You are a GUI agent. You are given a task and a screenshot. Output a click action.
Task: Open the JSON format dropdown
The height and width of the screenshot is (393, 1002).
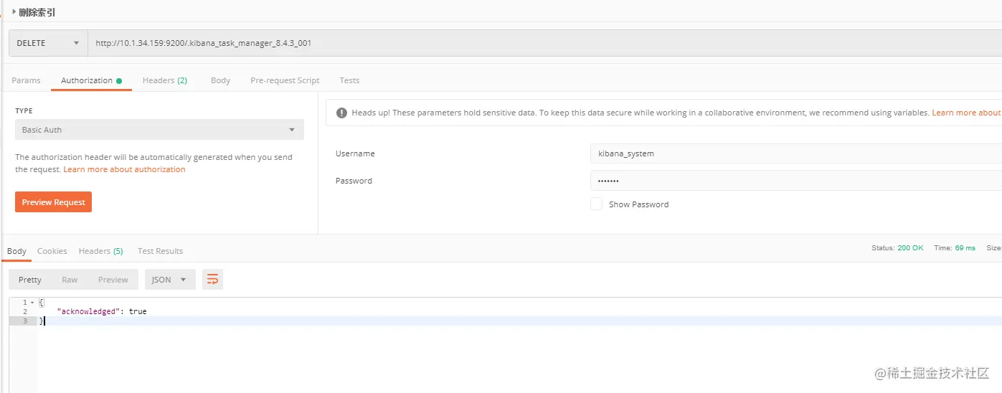click(x=170, y=280)
